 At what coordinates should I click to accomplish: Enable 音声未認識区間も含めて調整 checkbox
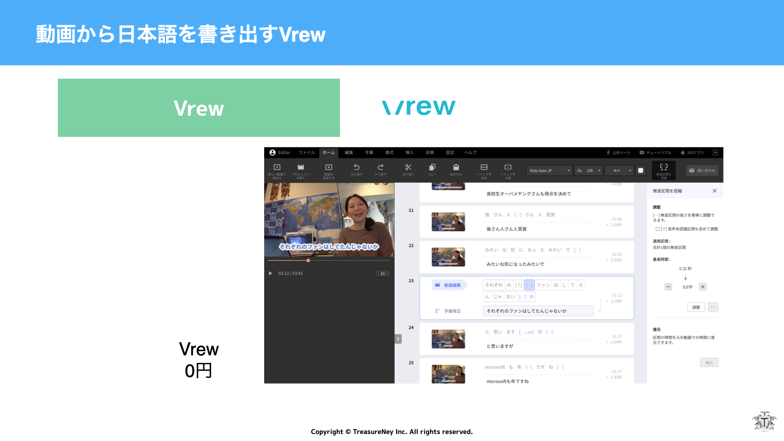click(x=657, y=229)
